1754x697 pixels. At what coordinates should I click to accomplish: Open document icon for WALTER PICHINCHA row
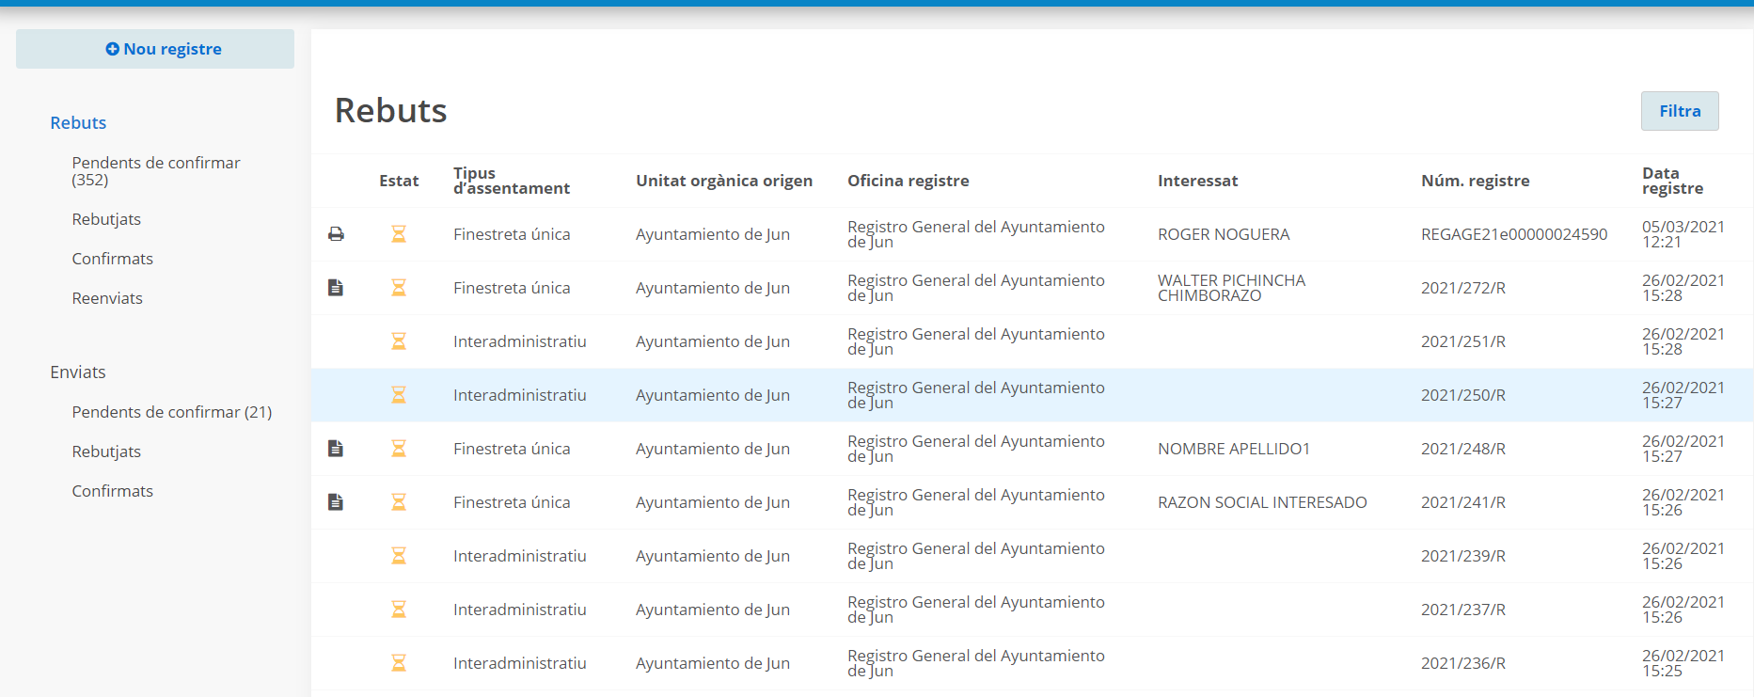click(336, 288)
